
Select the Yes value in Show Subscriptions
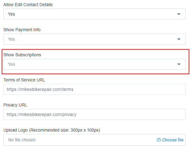[x=11, y=64]
